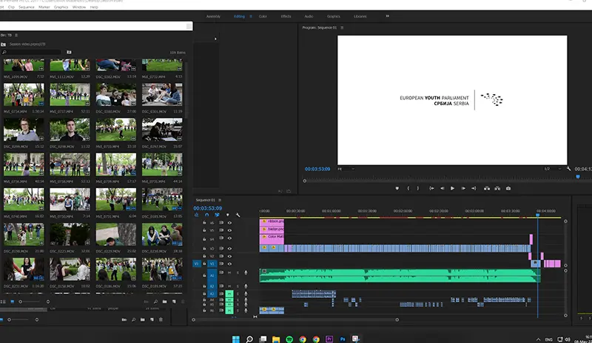
Task: Click Step Forward One Frame button
Action: pos(463,188)
